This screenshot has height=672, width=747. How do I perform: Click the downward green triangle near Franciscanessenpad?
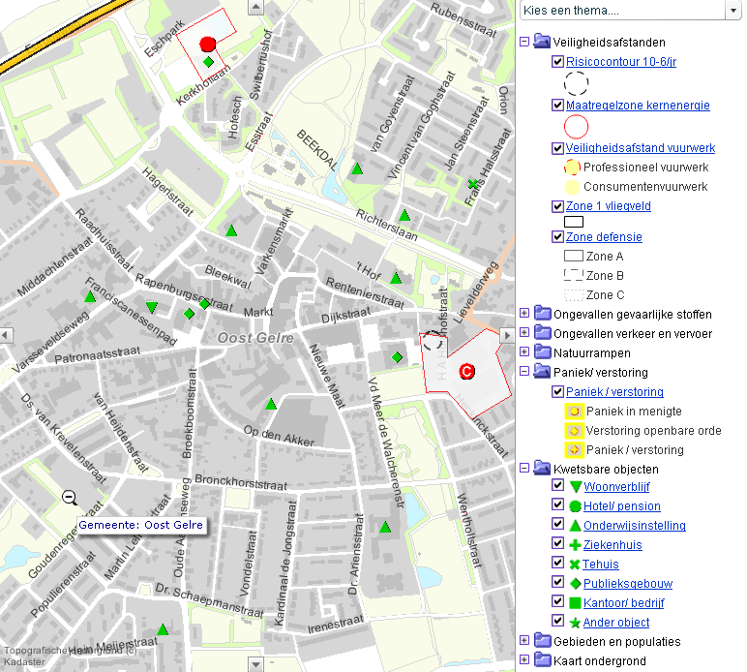pyautogui.click(x=152, y=307)
